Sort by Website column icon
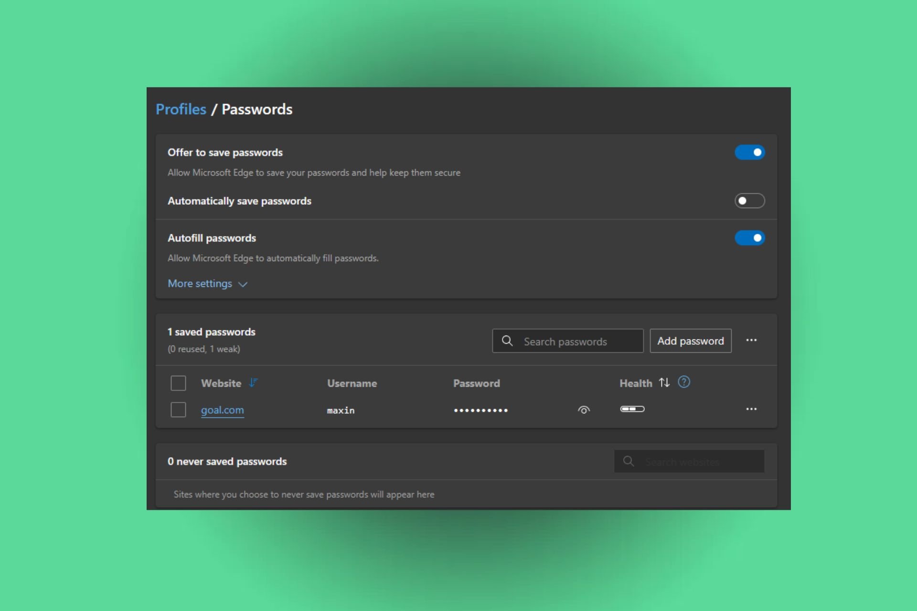Viewport: 917px width, 611px height. 253,383
